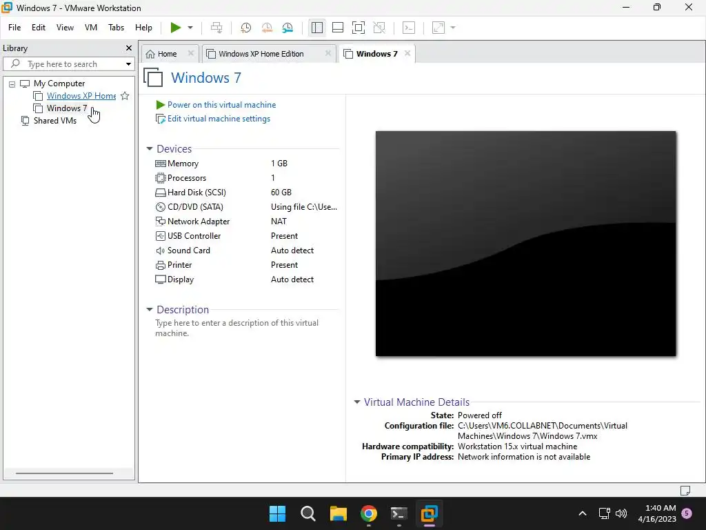
Task: Select Windows XP Home in library
Action: coord(81,95)
